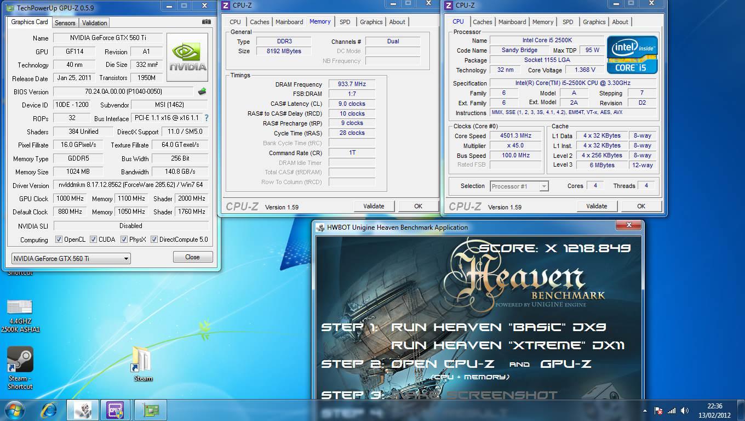Click the Intel Core i5 logo in CPU-Z
This screenshot has width=745, height=421.
[x=632, y=55]
